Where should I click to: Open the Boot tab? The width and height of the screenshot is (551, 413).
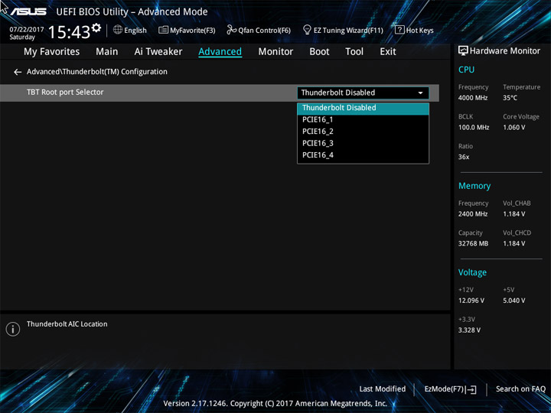click(319, 52)
